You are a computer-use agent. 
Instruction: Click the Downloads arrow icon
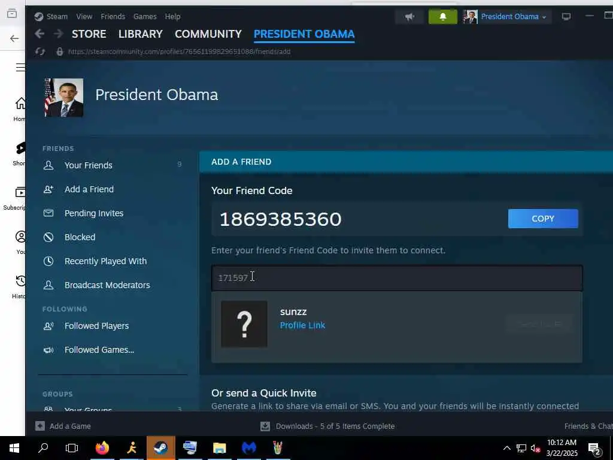tap(265, 426)
